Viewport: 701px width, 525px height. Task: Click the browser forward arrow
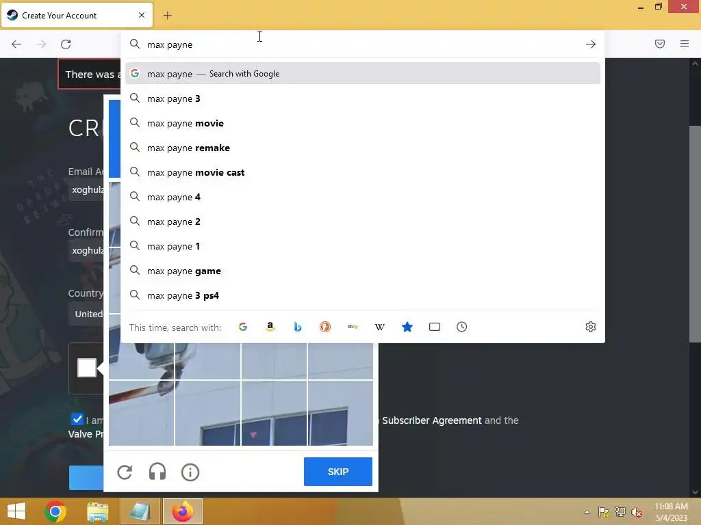(41, 44)
